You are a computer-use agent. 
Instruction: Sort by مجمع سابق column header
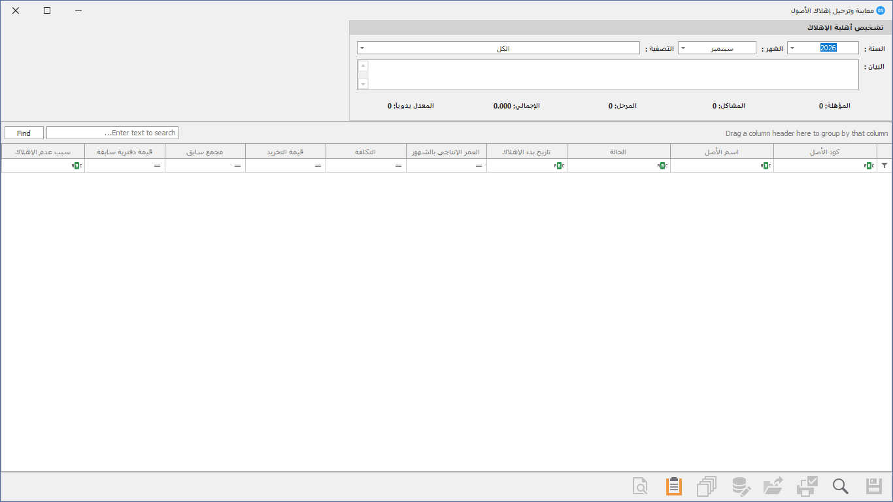click(205, 152)
